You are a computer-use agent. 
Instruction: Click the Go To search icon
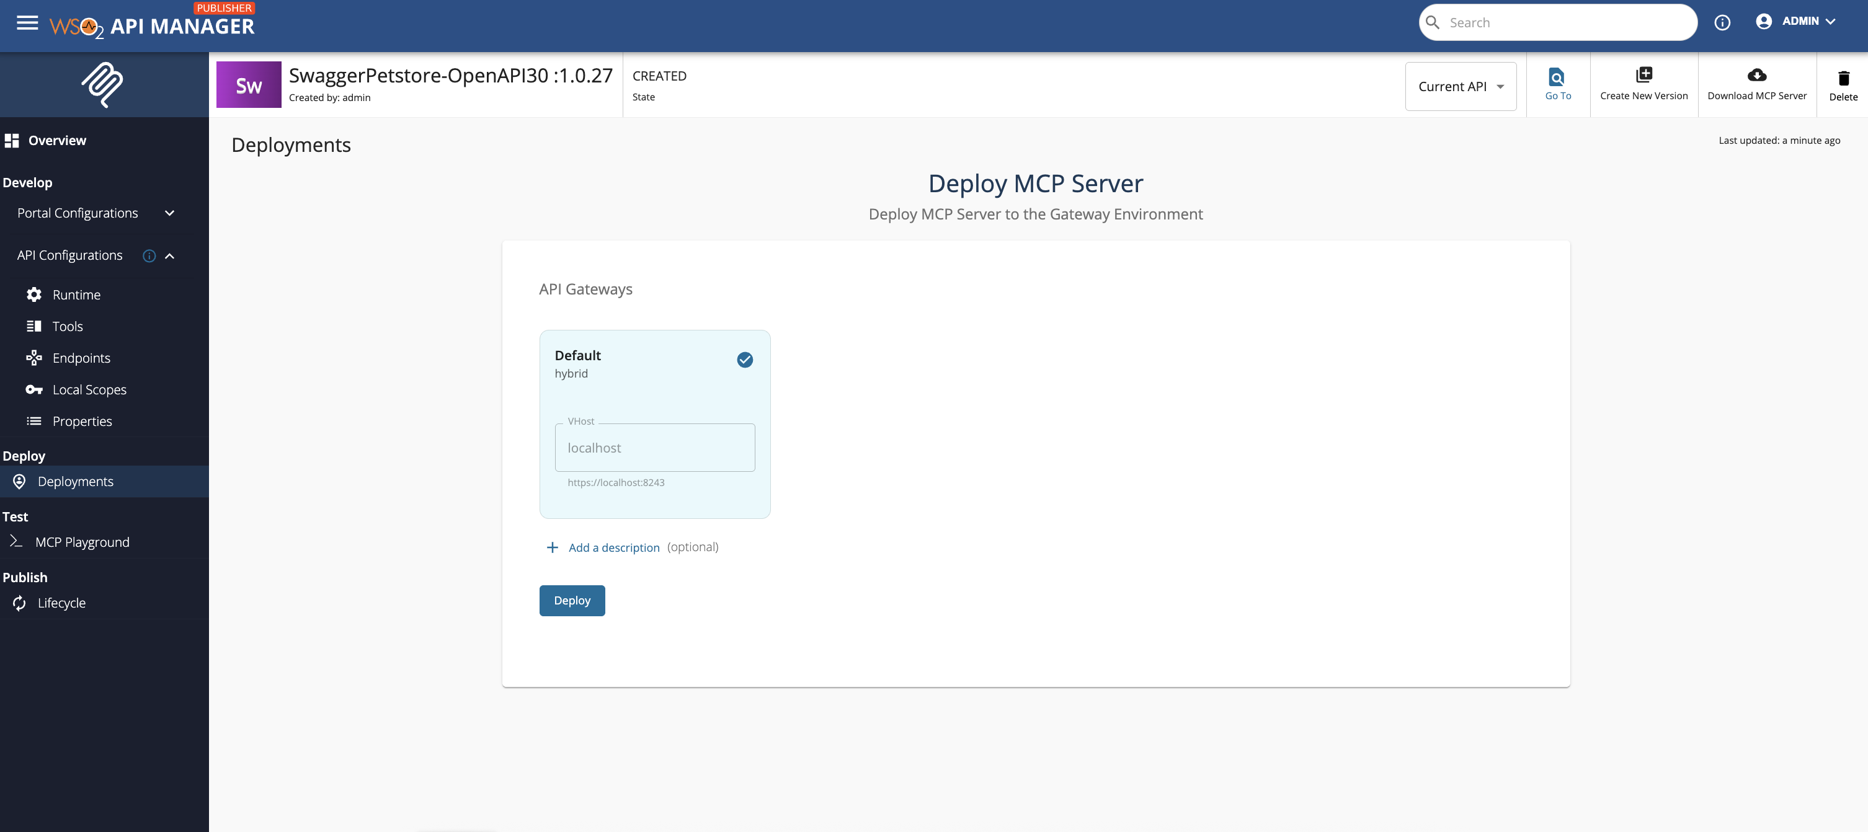coord(1557,77)
